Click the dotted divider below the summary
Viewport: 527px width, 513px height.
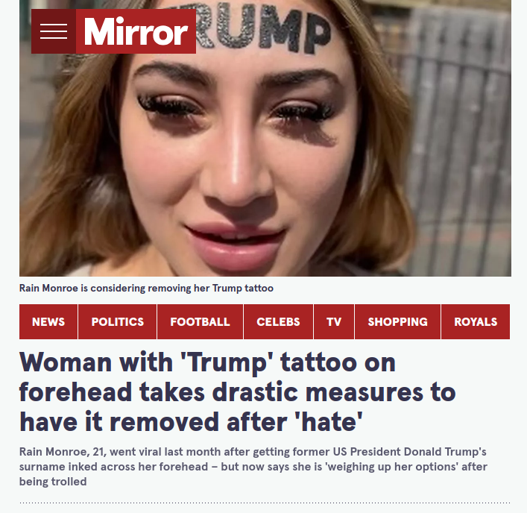[265, 503]
